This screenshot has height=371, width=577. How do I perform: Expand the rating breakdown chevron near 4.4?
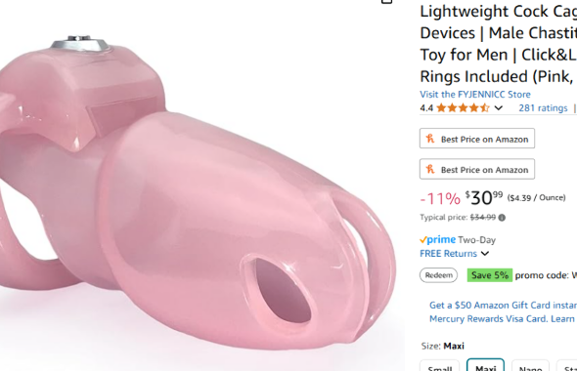tap(498, 108)
